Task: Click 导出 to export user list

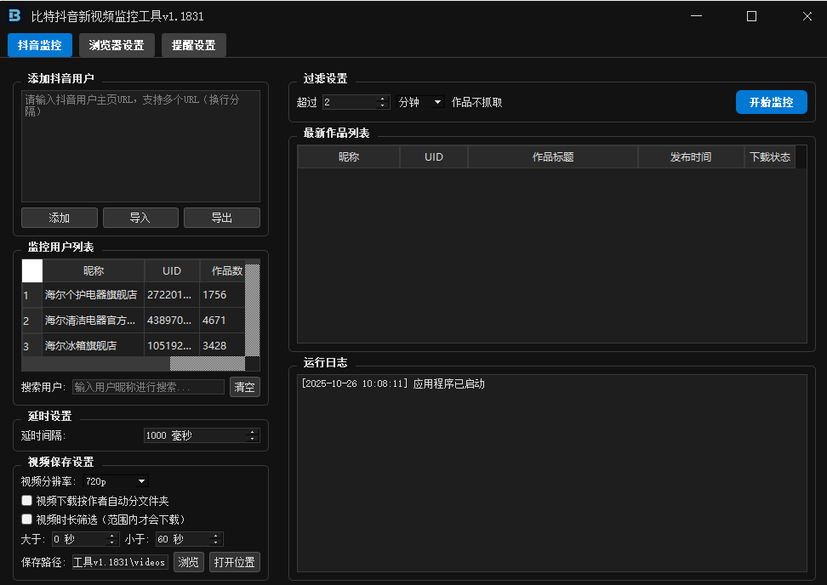Action: [221, 218]
